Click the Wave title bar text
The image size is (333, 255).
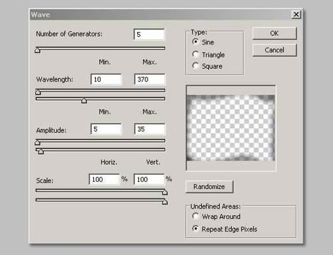click(x=40, y=14)
